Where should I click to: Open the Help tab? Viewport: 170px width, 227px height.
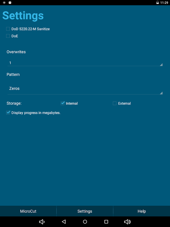coord(142,211)
